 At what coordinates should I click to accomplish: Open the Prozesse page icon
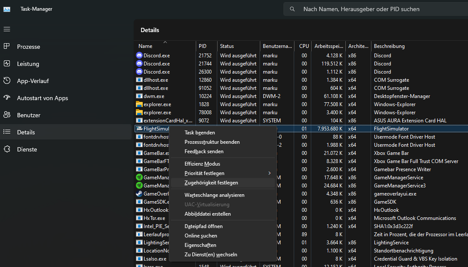pos(7,47)
